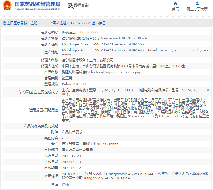Click the 注册人住所 Moislinger Allee address

click(103, 44)
